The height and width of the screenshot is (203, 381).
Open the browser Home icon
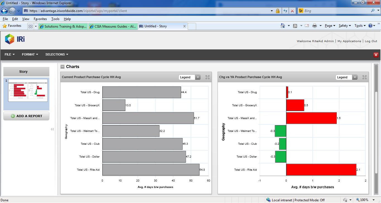[x=283, y=26]
